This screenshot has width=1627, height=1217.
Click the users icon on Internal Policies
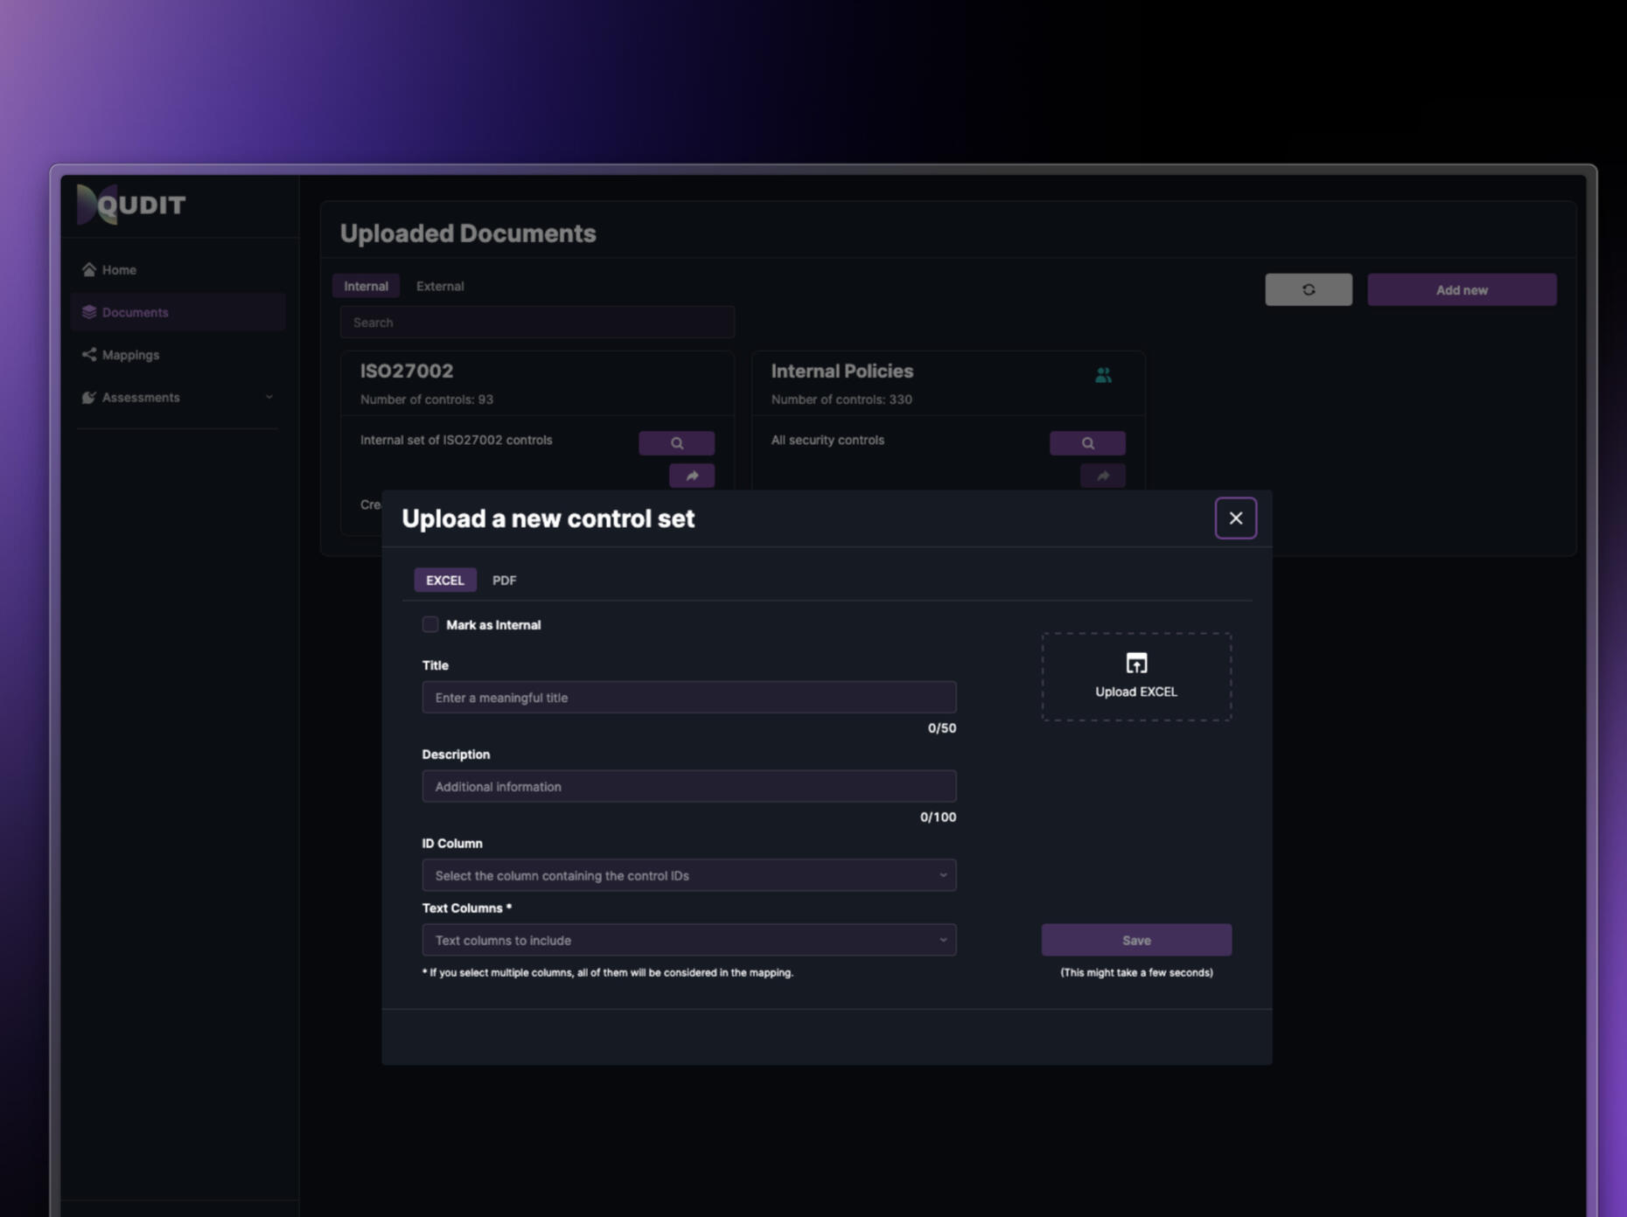click(x=1103, y=375)
